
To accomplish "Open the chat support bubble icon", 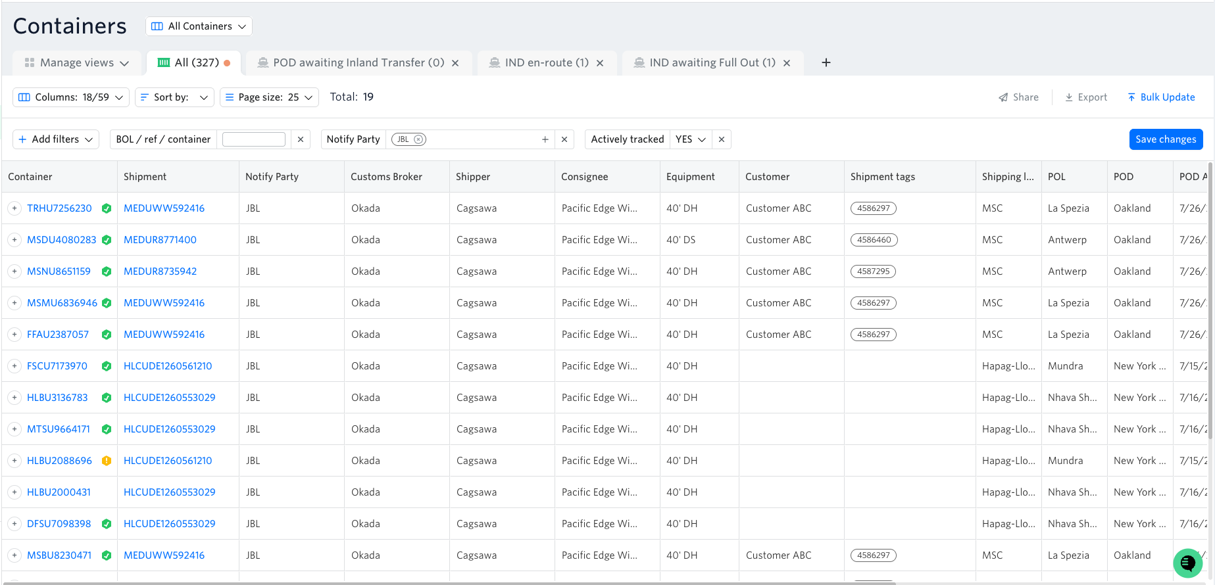I will pos(1188,563).
